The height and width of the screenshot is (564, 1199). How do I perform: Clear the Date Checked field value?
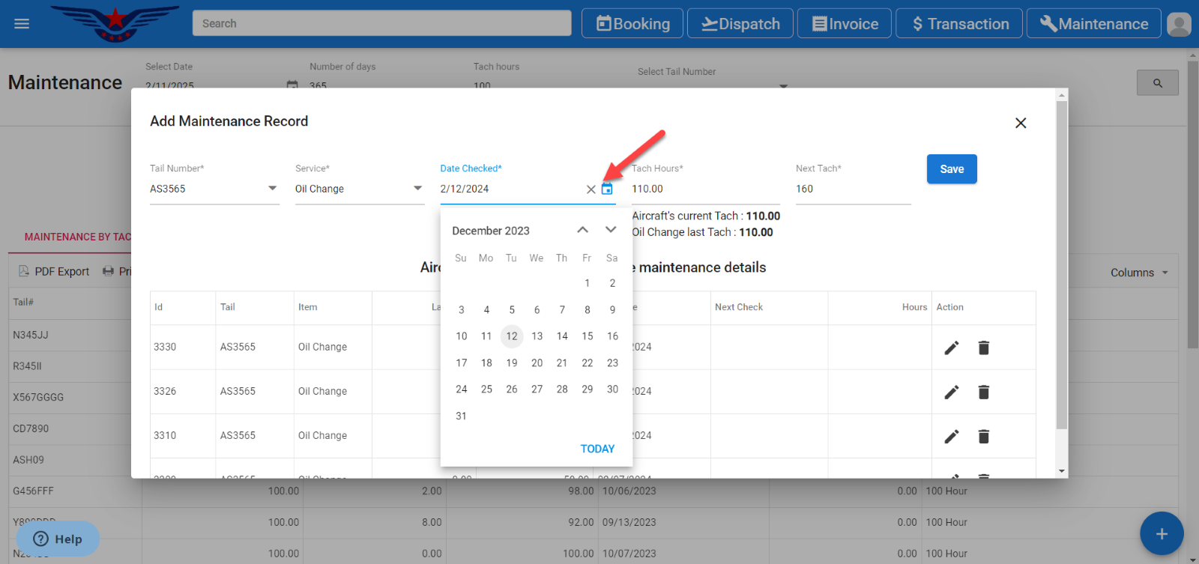pyautogui.click(x=591, y=189)
